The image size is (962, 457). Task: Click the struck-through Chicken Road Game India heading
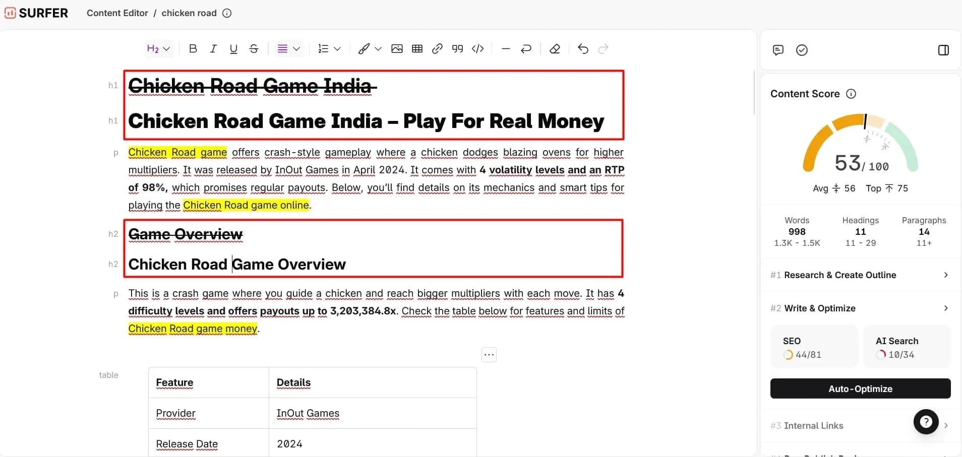tap(252, 86)
